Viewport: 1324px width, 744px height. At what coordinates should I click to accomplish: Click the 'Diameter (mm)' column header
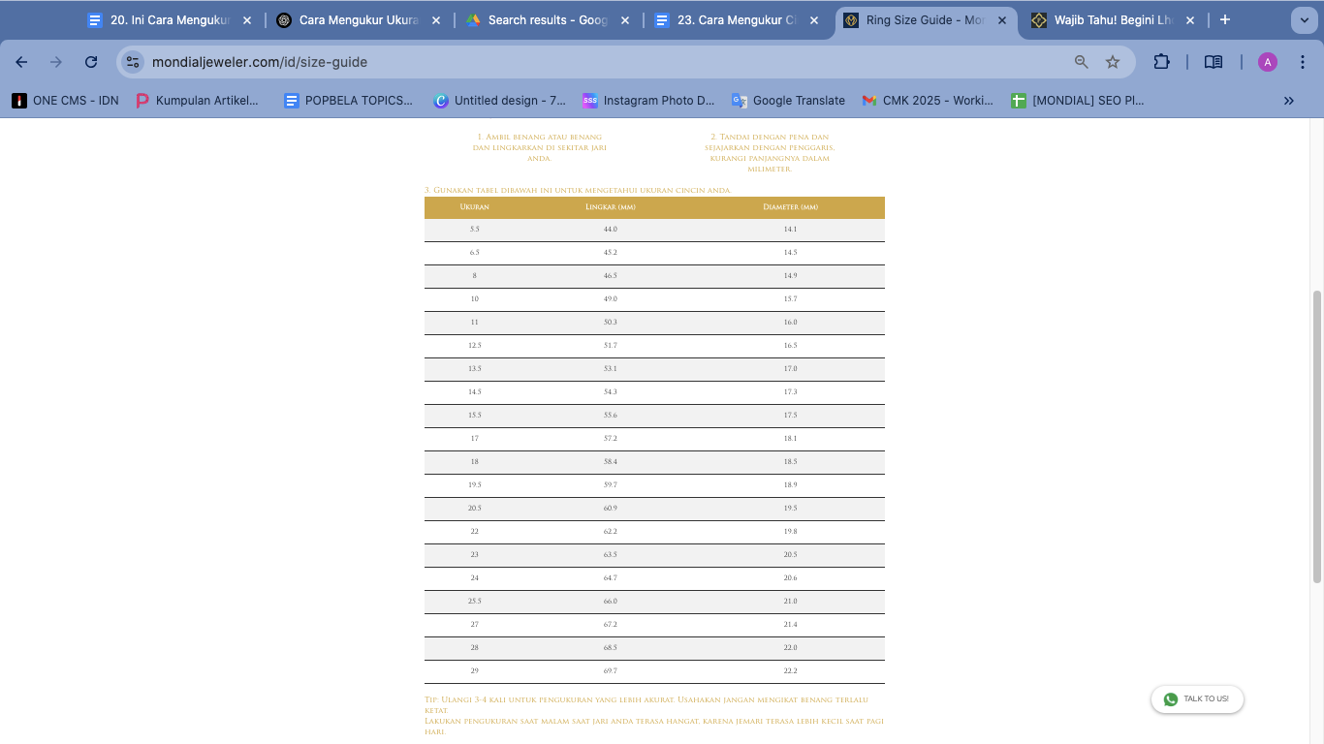pyautogui.click(x=790, y=207)
